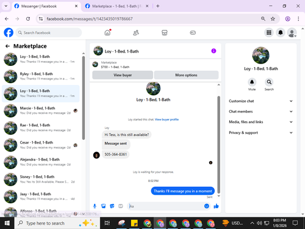The height and width of the screenshot is (229, 305).
Task: Open Rae - 1-Bed, 1-Bath conversation
Action: pos(41,128)
